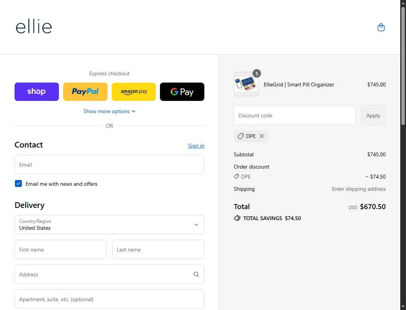Viewport: 406px width, 310px height.
Task: Click the Delivery heading
Action: 29,205
